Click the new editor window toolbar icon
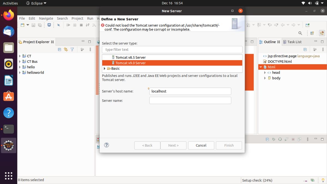This screenshot has height=184, width=327. (x=307, y=25)
